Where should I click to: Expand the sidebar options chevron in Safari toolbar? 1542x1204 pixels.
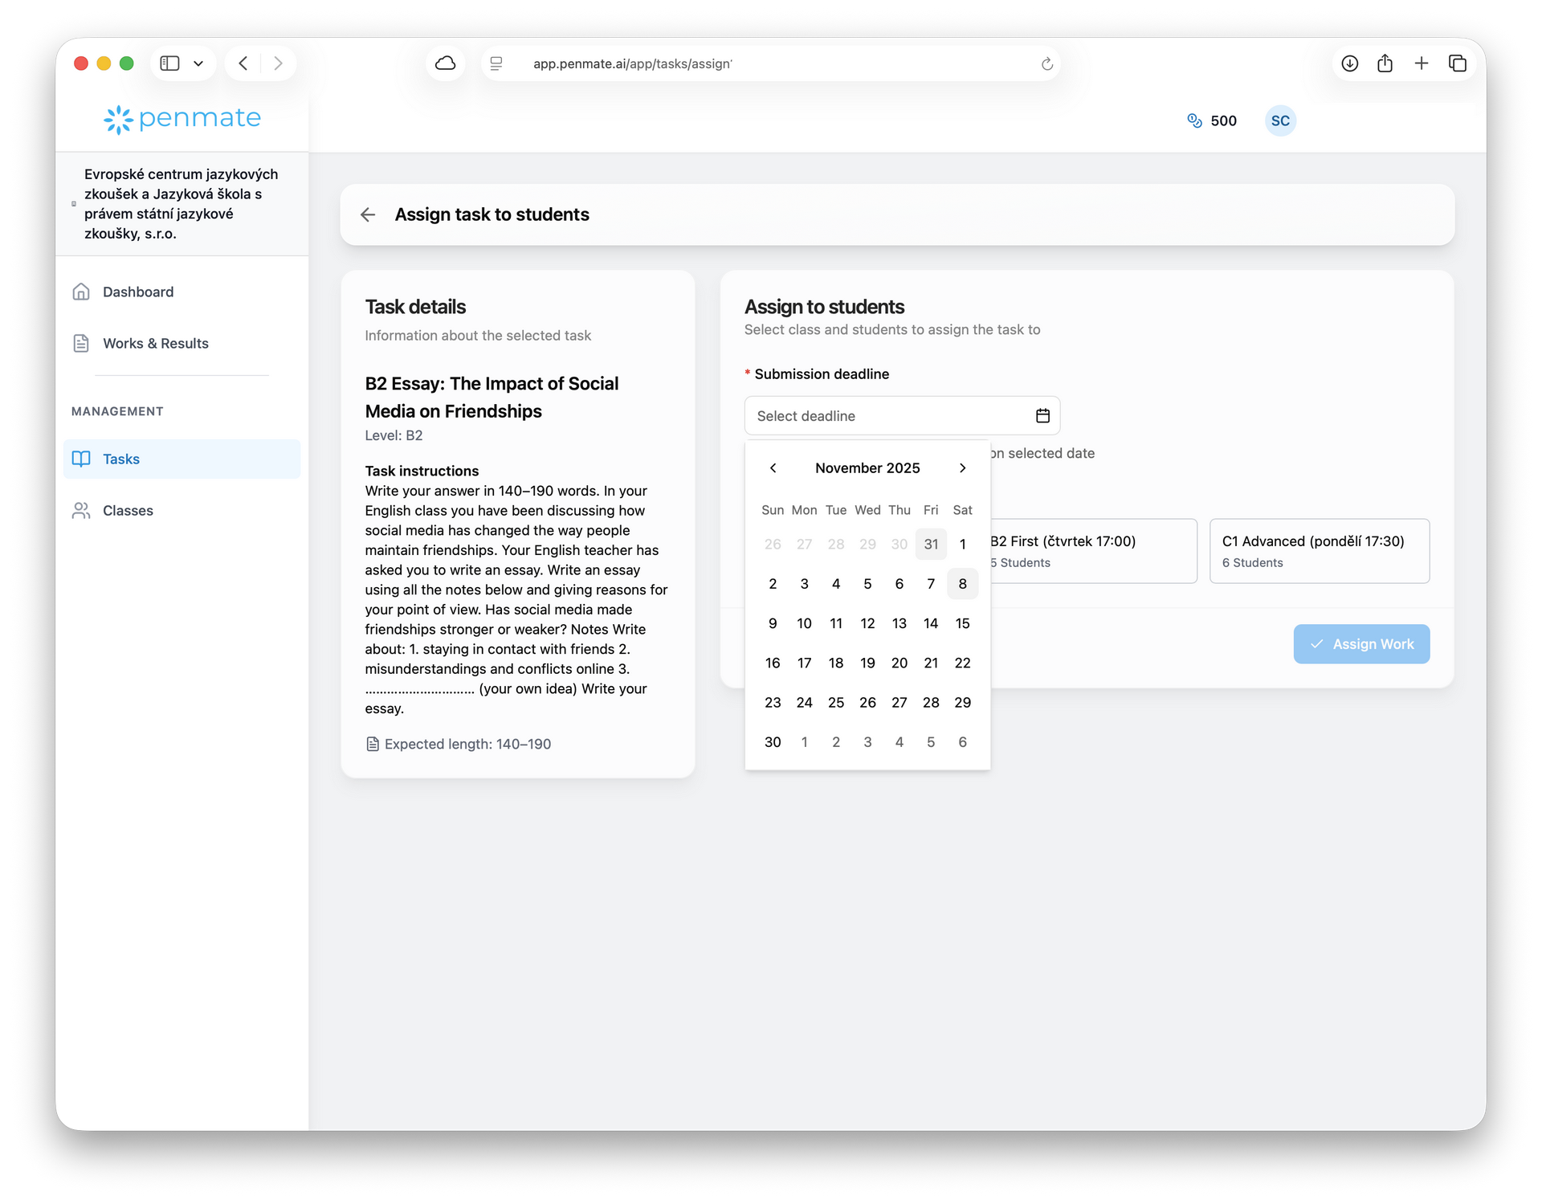coord(198,63)
